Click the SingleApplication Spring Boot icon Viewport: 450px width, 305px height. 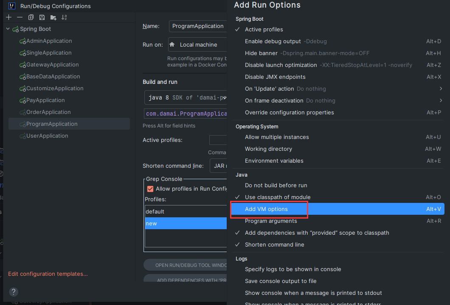pyautogui.click(x=22, y=53)
